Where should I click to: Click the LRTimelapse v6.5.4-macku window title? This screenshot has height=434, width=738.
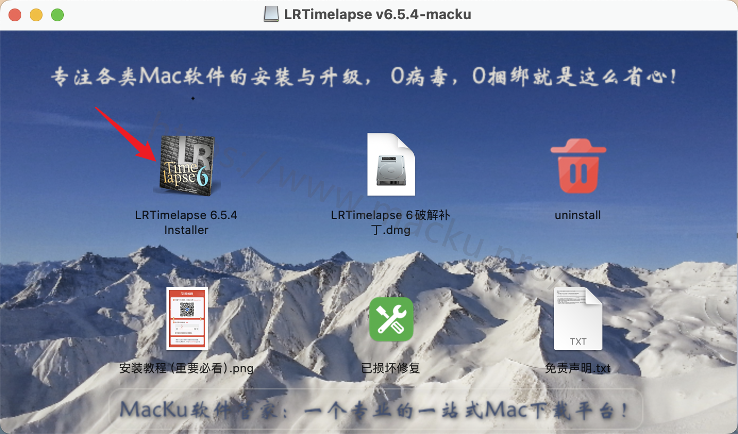[x=378, y=14]
